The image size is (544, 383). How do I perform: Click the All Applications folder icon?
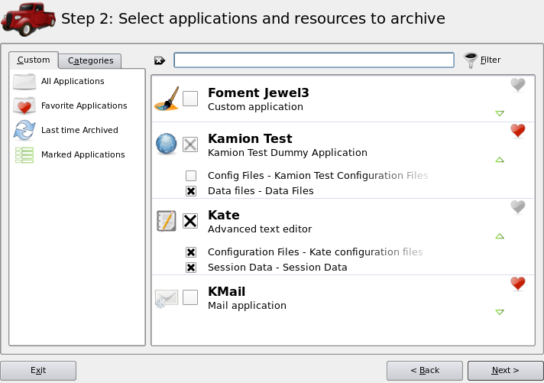[24, 81]
